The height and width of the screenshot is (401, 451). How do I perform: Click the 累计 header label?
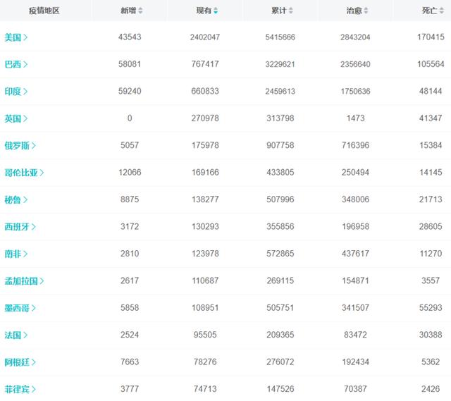(279, 11)
